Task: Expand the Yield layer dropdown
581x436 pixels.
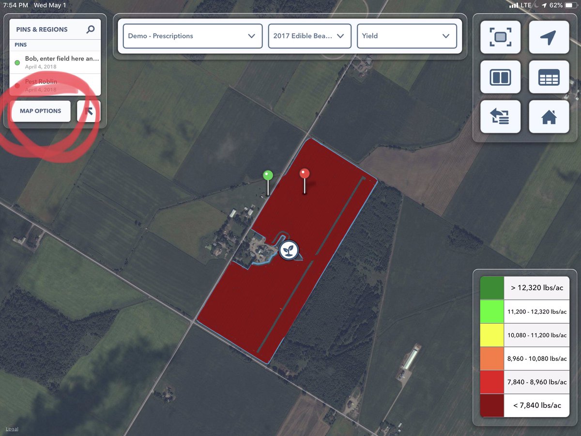Action: pos(407,36)
